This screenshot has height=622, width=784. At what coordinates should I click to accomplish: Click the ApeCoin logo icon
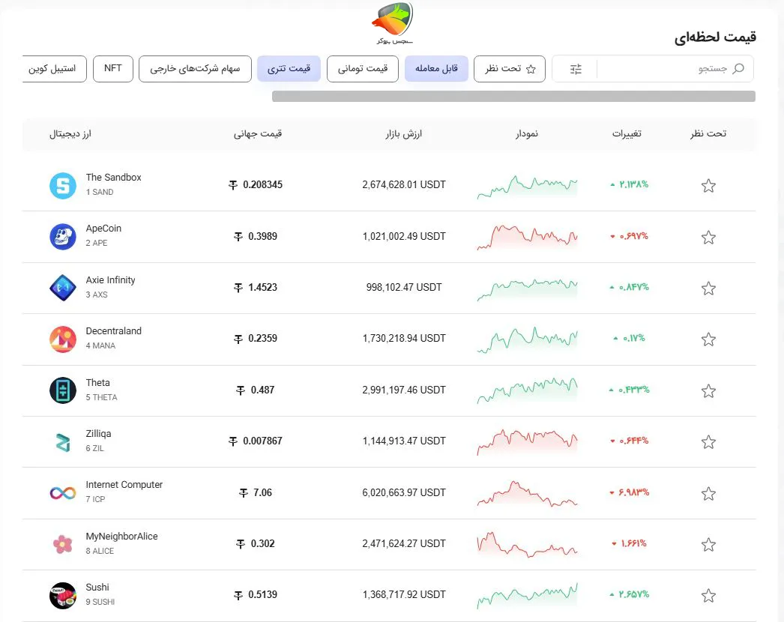point(63,237)
